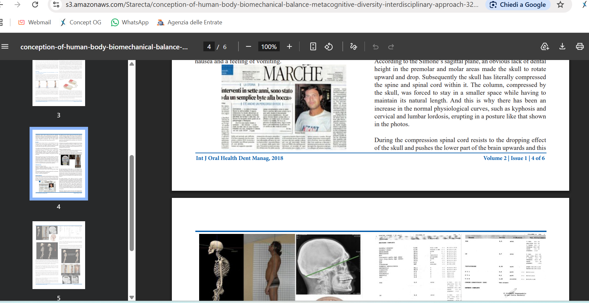
Task: Click the zoom out minus button
Action: tap(249, 47)
